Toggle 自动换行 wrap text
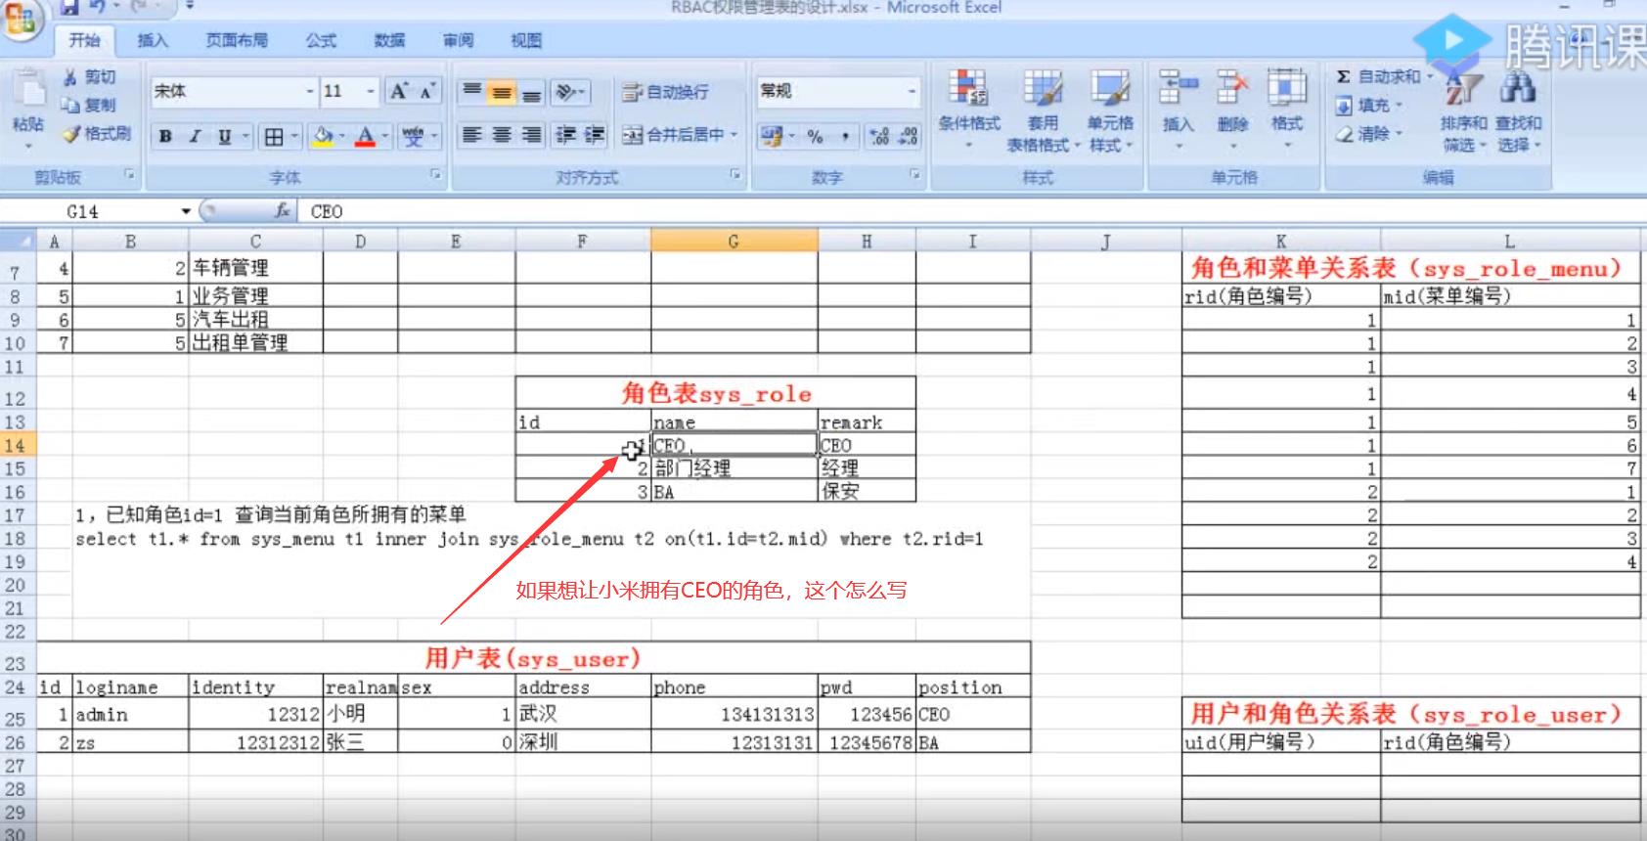Image resolution: width=1647 pixels, height=841 pixels. tap(666, 92)
